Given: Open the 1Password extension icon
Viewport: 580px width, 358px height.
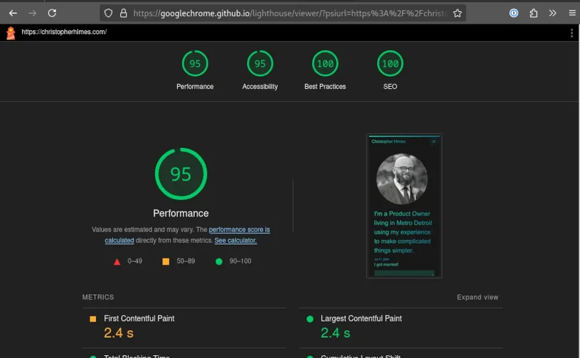Looking at the screenshot, I should [x=513, y=13].
